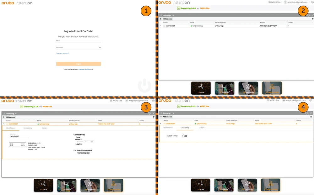Switch to Connectivity tab in panel 3
The width and height of the screenshot is (314, 195).
28,128
